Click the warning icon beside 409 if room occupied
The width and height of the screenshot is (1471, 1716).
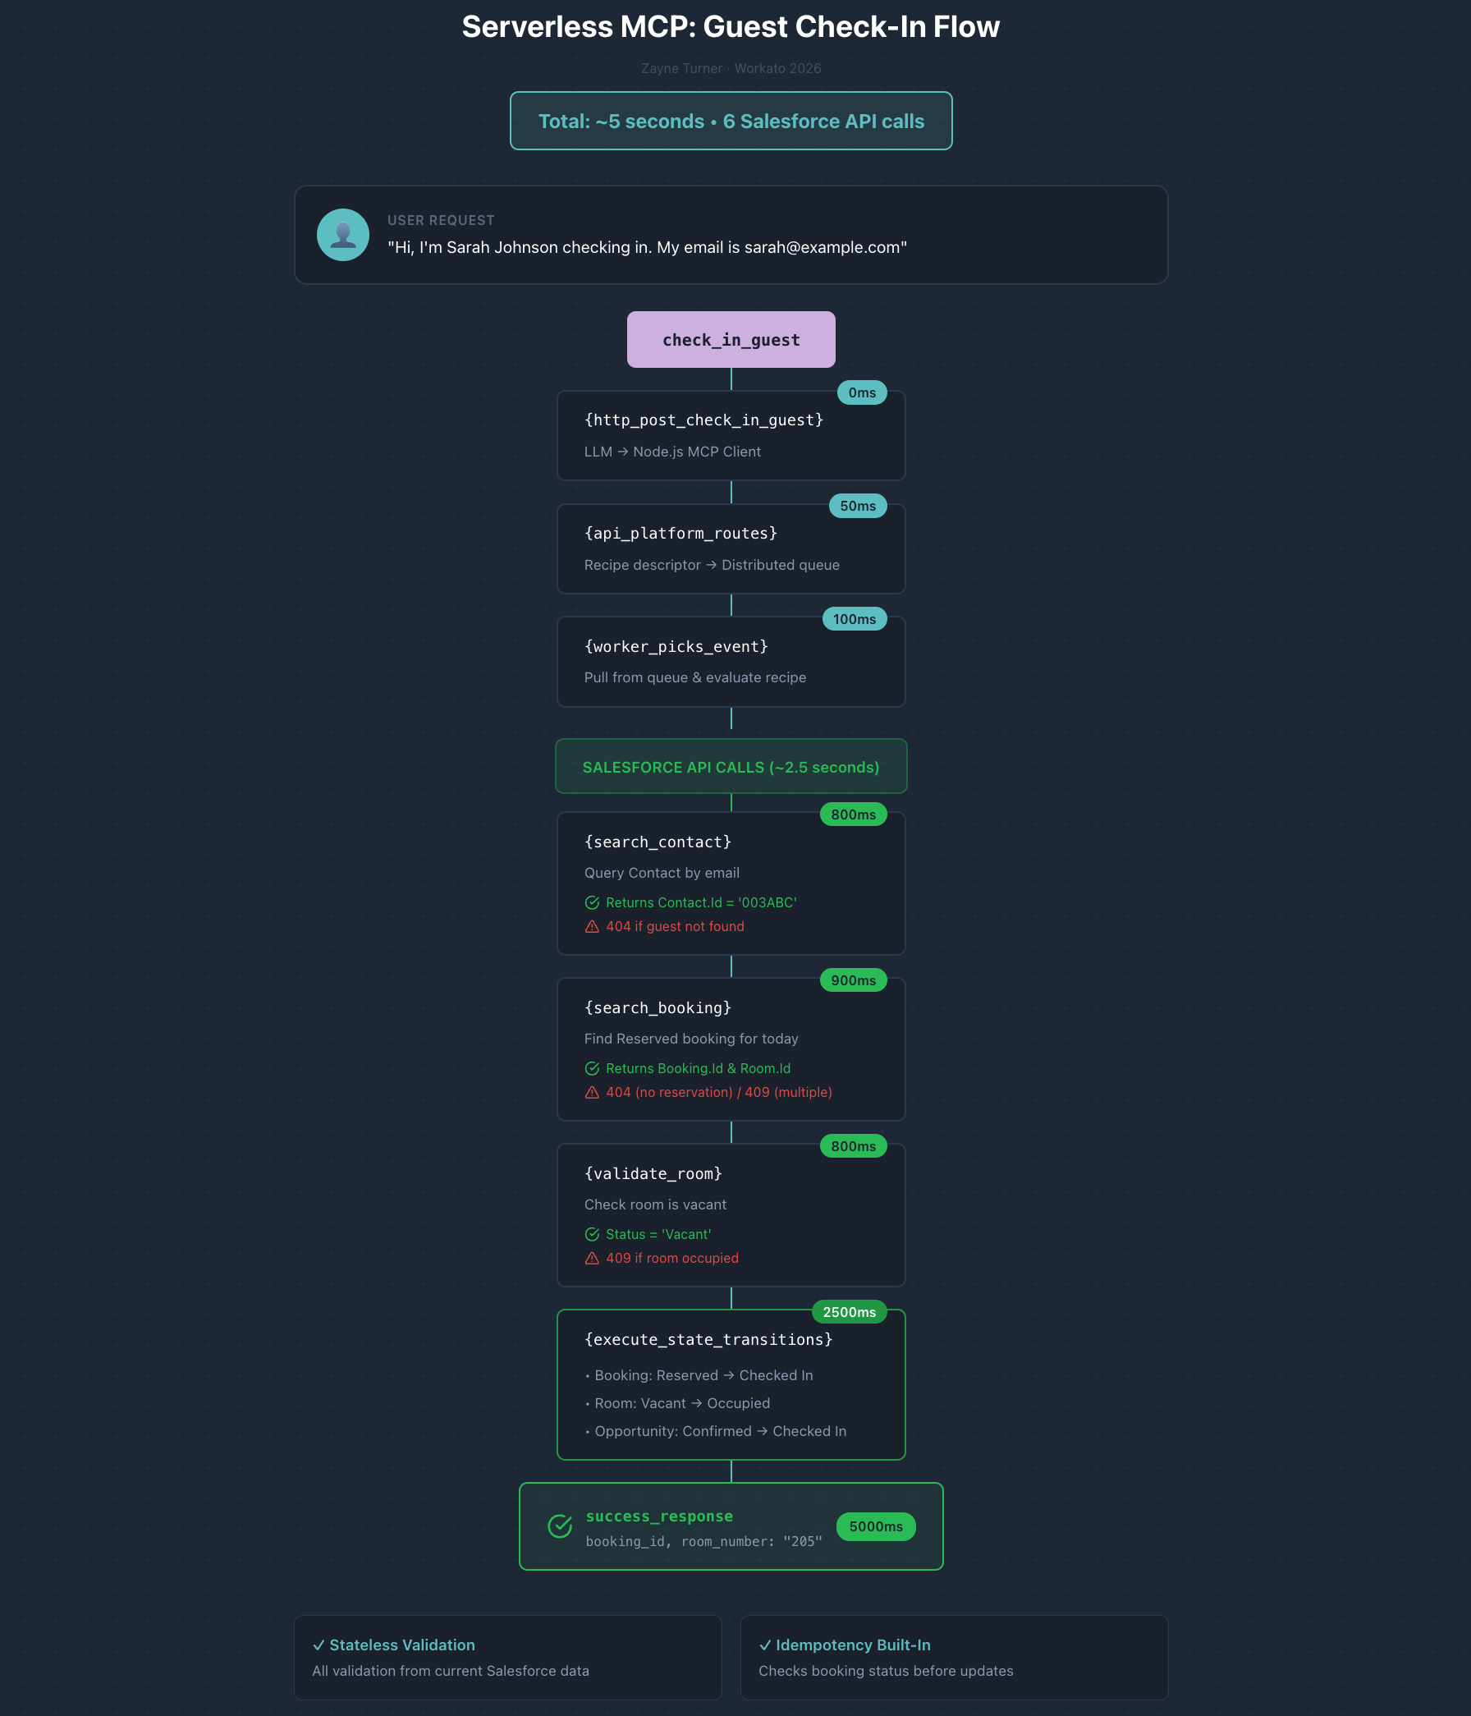[x=592, y=1258]
